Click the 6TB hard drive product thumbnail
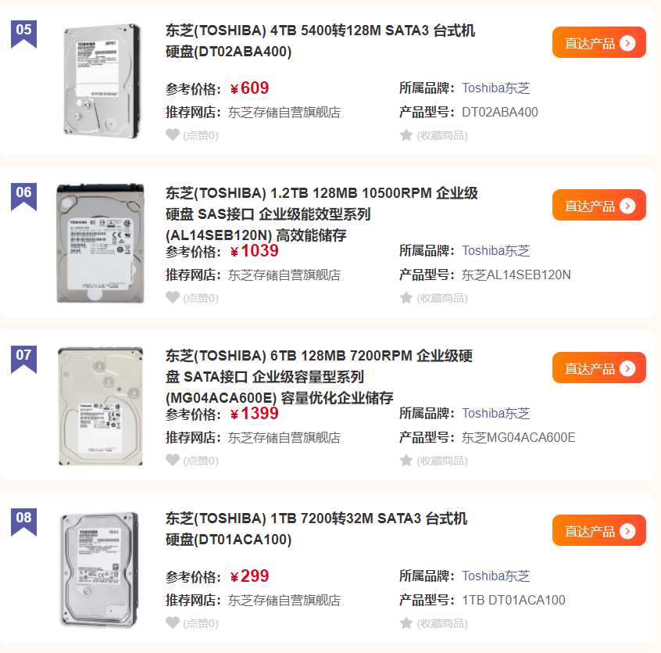The image size is (661, 653). coord(101,407)
